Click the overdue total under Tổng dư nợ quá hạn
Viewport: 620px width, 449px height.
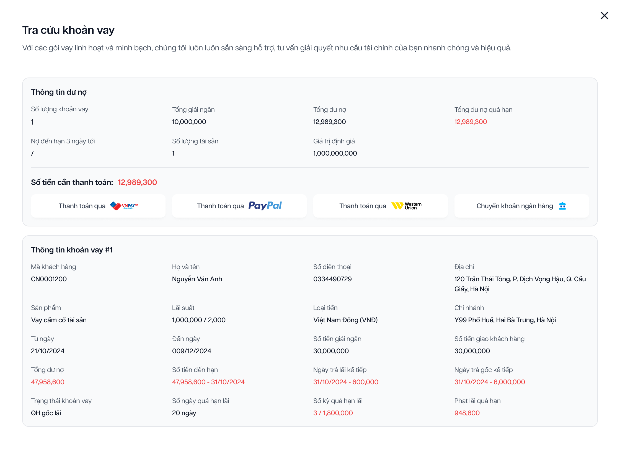click(471, 122)
